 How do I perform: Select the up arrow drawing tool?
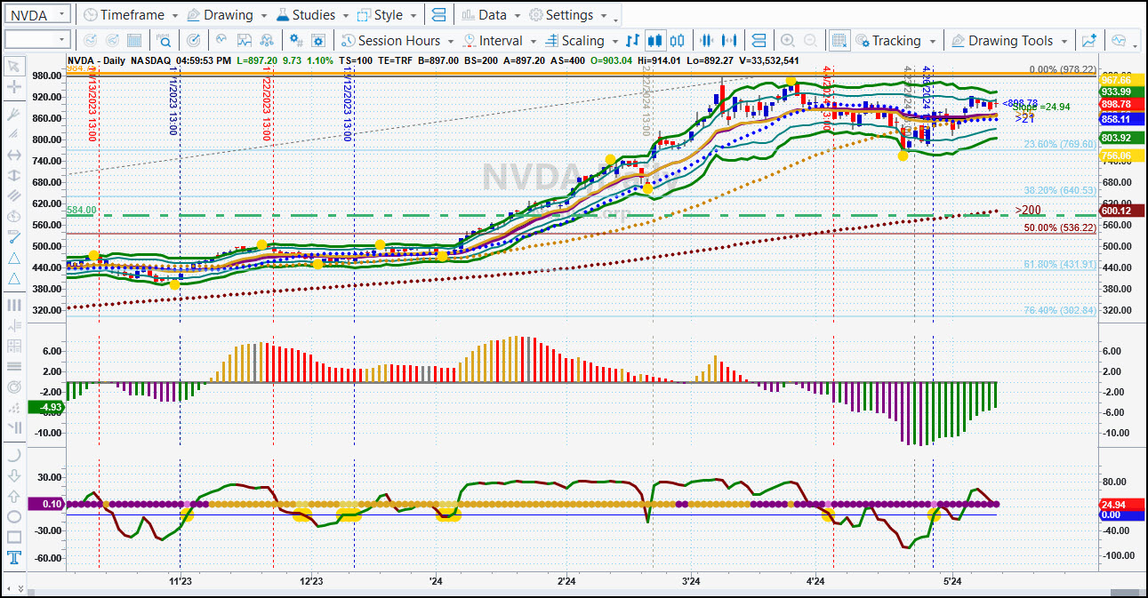point(14,496)
